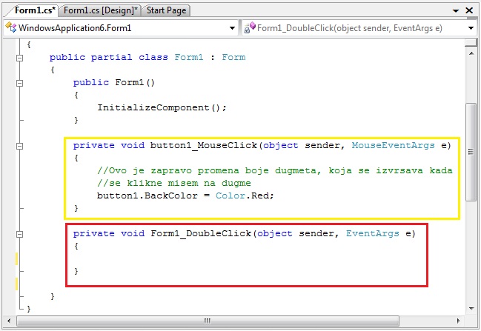Click the comment starting "//Ovo je zapravo promena"
The width and height of the screenshot is (481, 331).
click(274, 170)
